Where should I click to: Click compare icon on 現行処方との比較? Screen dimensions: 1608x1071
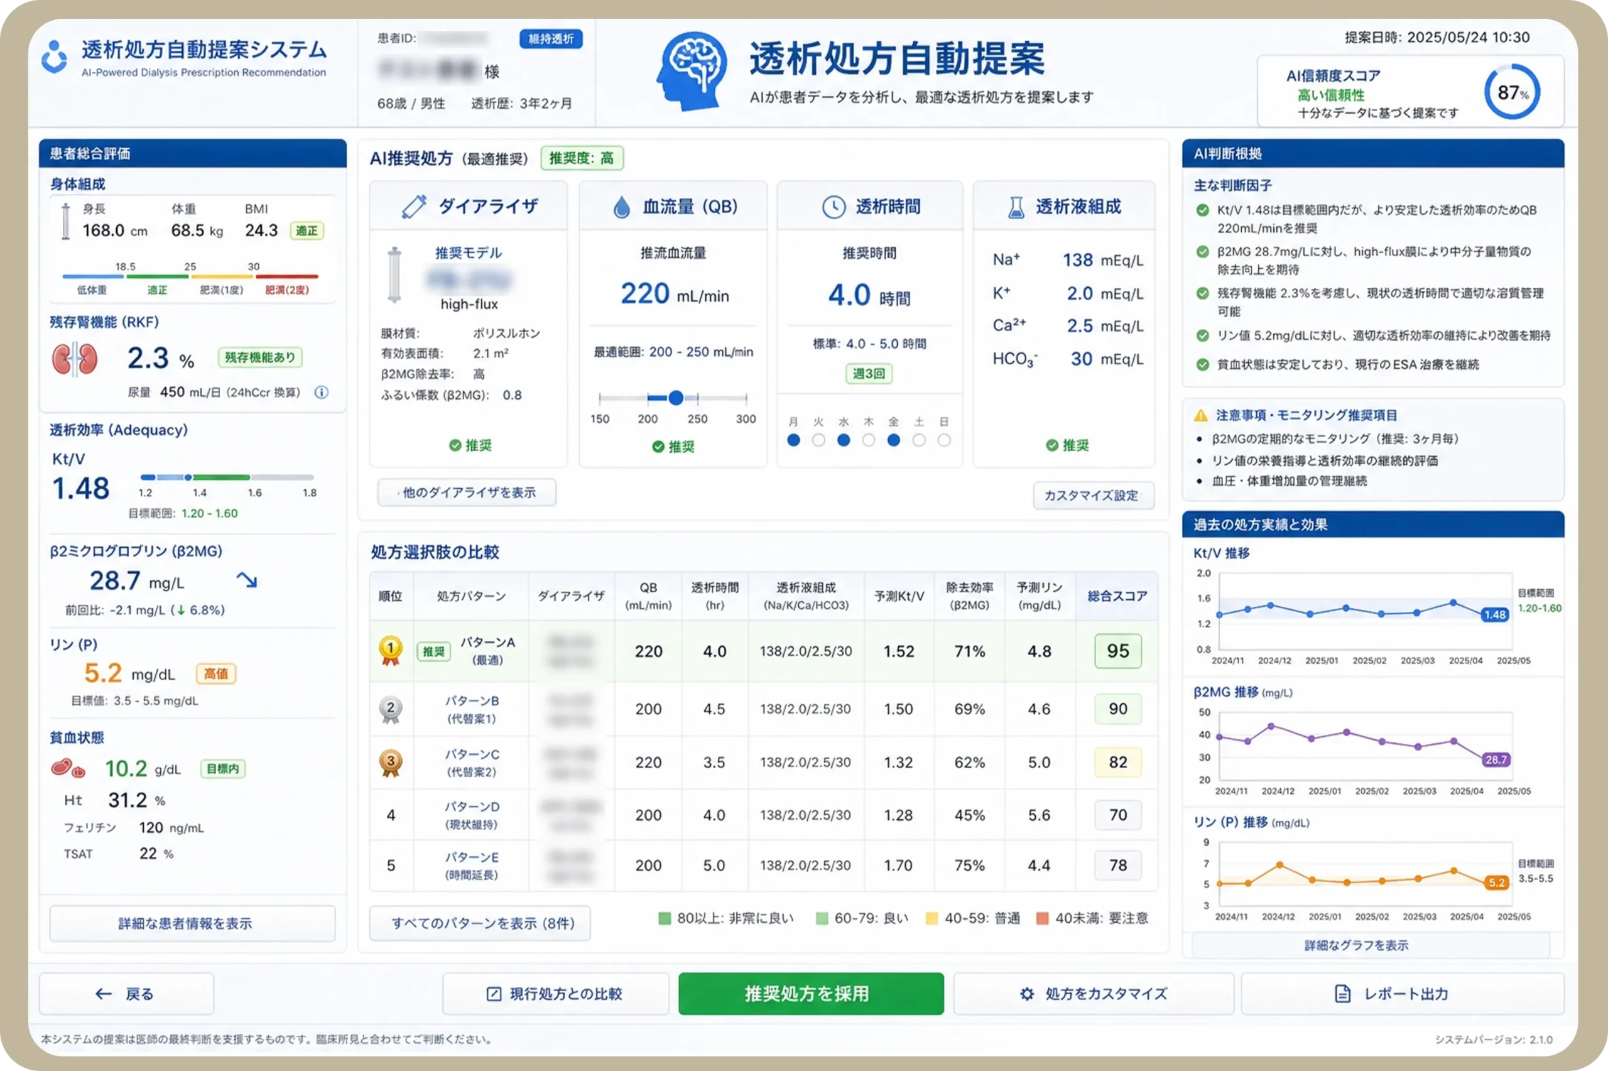pos(494,994)
